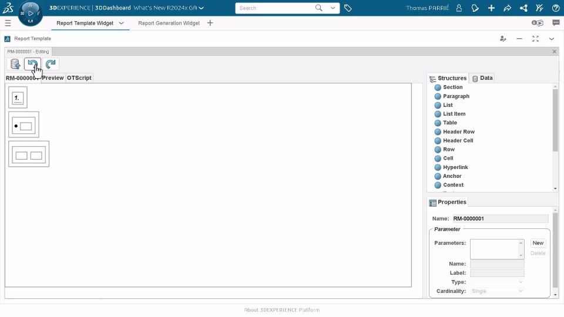The image size is (564, 317).
Task: Open the help question mark
Action: pyautogui.click(x=556, y=8)
